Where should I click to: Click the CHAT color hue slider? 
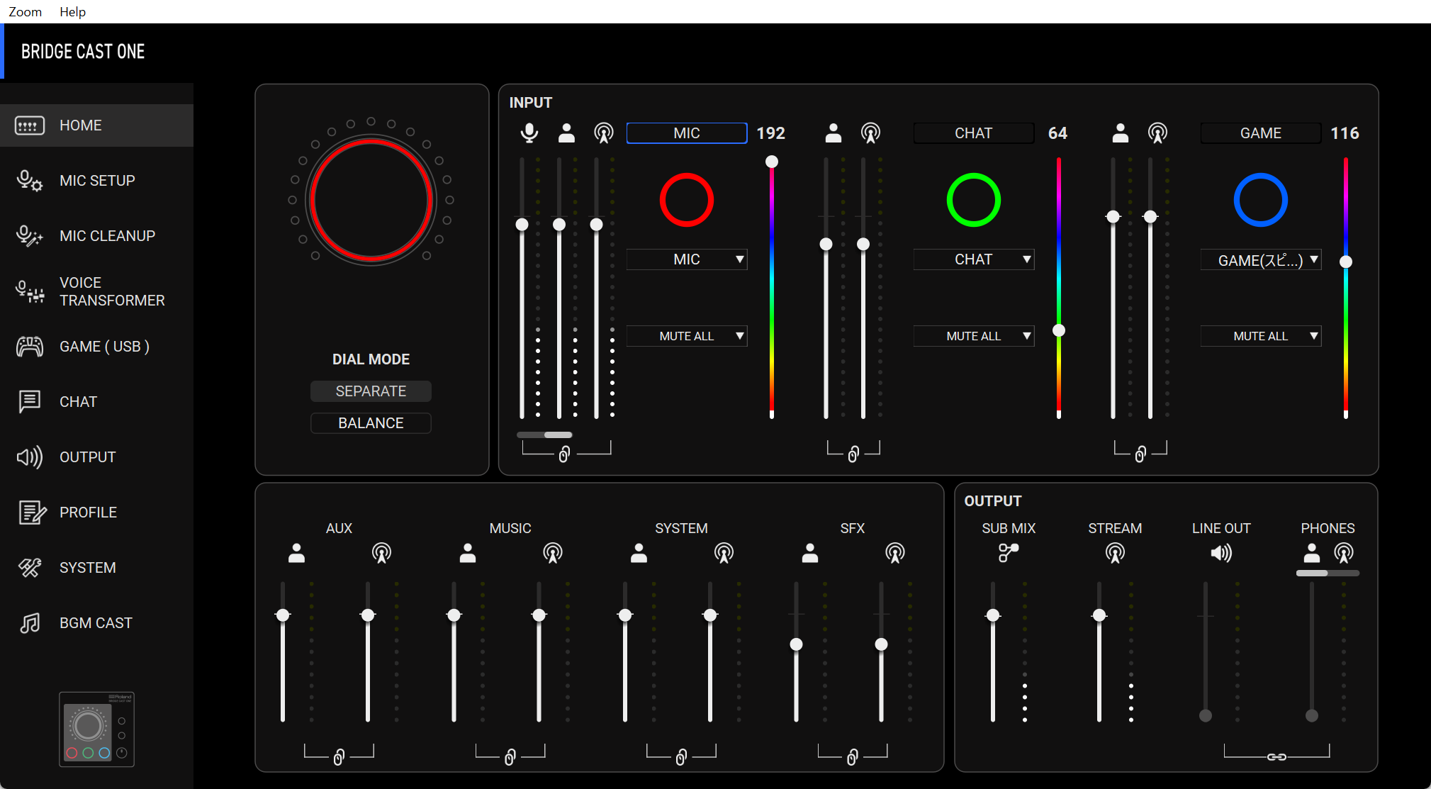tap(1059, 287)
